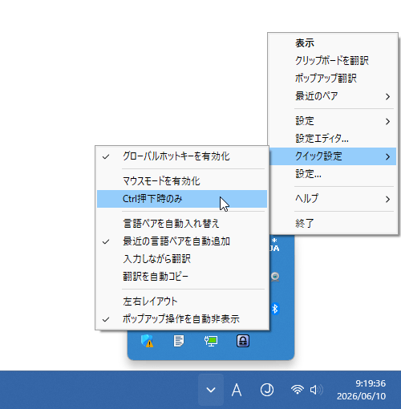Enable 言語ペアを自動入れ替え option
The image size is (401, 409).
pyautogui.click(x=182, y=224)
